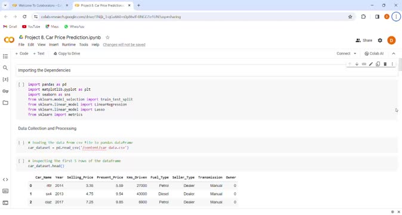
Task: Open the Secrets key icon
Action: (x=5, y=91)
